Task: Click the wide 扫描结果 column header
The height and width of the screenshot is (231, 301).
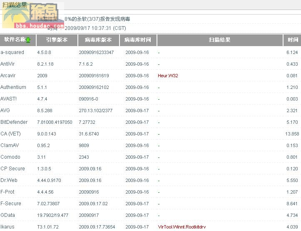Action: (x=220, y=40)
